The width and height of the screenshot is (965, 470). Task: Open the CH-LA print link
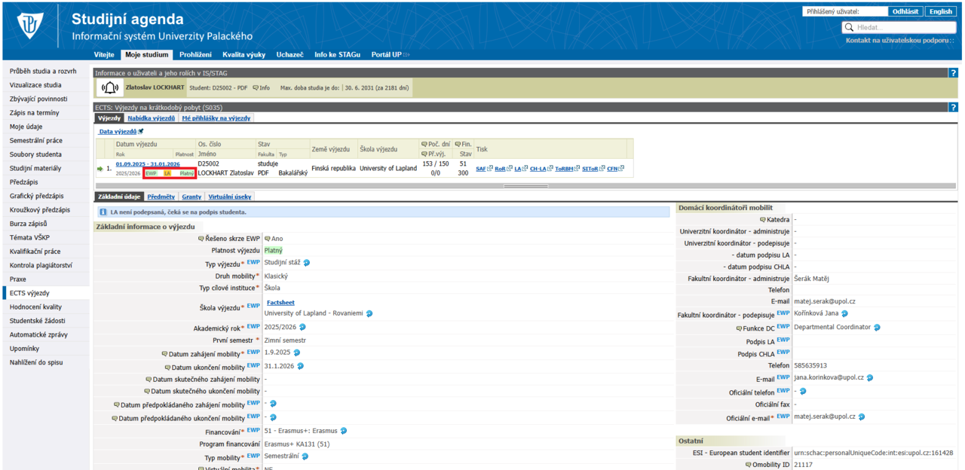(538, 169)
